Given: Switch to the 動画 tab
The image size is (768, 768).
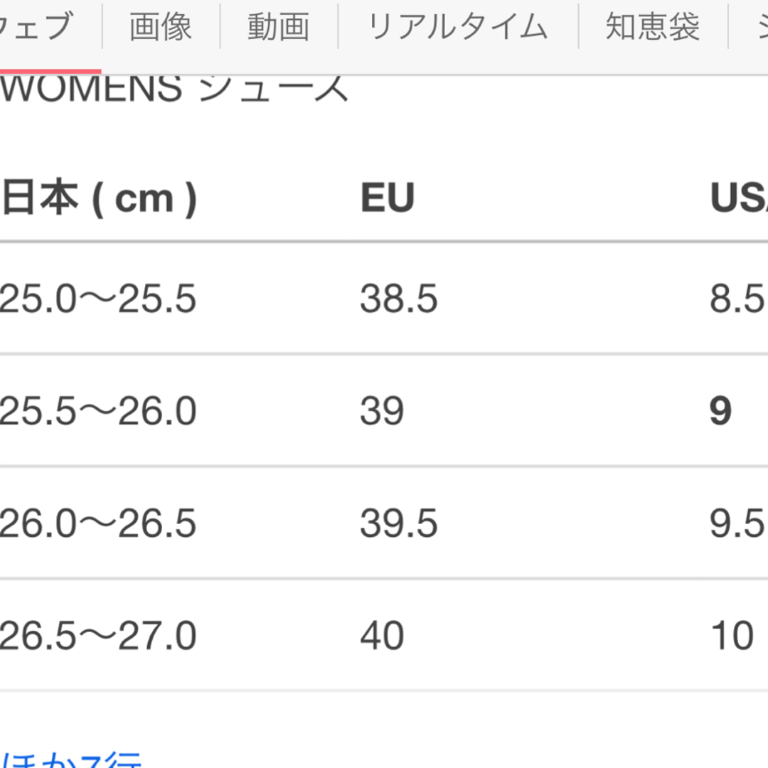Looking at the screenshot, I should click(x=279, y=27).
